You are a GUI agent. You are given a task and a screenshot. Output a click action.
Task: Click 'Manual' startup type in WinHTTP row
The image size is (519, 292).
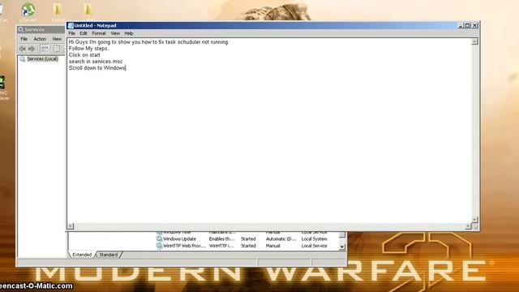point(273,246)
